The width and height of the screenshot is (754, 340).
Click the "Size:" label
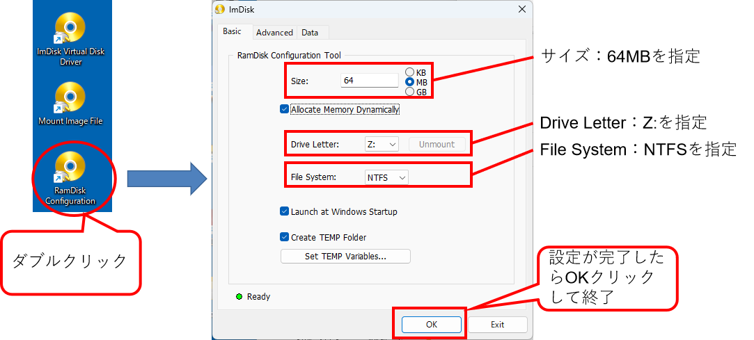(x=299, y=81)
